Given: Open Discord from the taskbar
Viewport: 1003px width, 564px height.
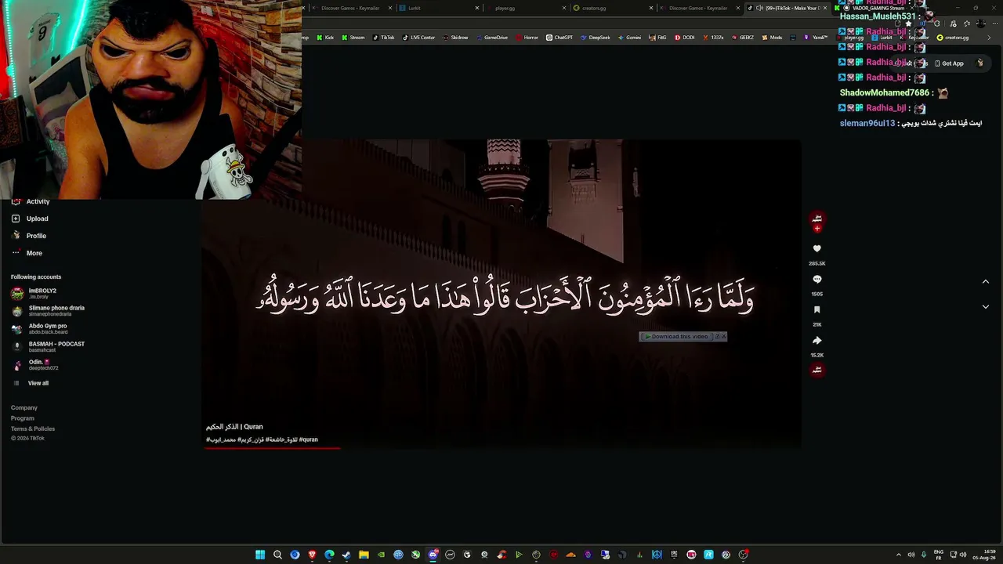Looking at the screenshot, I should click(x=433, y=555).
